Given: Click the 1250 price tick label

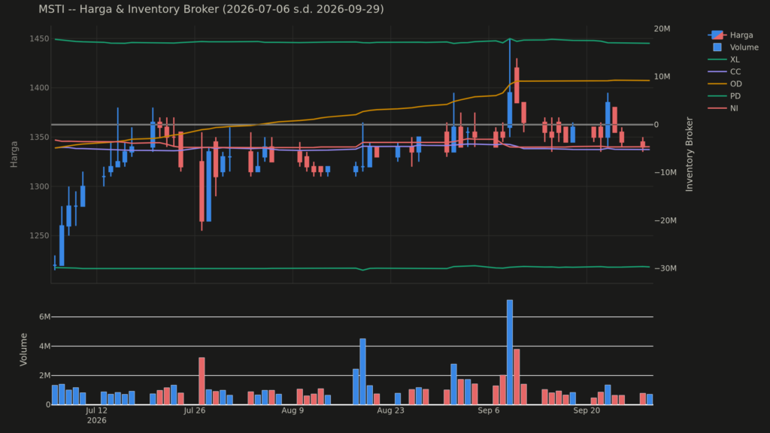Looking at the screenshot, I should click(x=39, y=235).
